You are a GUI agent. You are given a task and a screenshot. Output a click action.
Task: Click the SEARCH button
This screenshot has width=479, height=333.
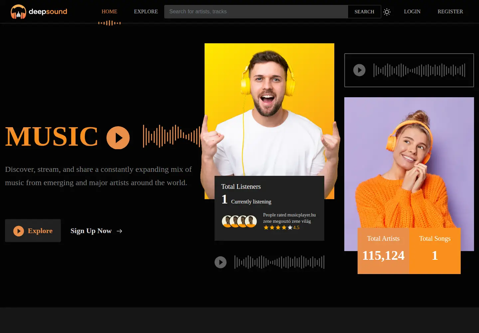(x=364, y=12)
